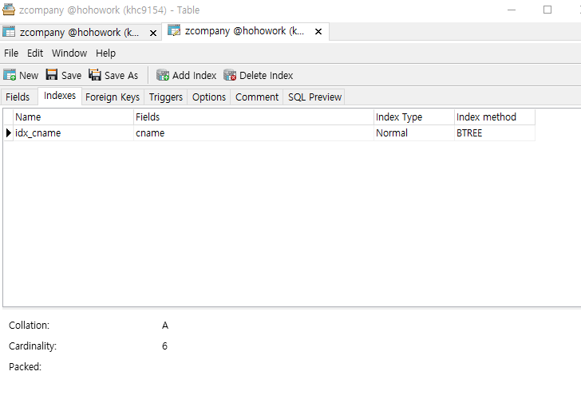Screen dimensions: 581x395
Task: Click the Delete Index database icon
Action: pos(230,75)
